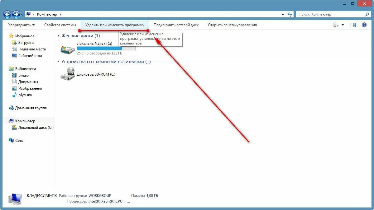
Task: Click the computer icon in address bar
Action: tap(28, 14)
